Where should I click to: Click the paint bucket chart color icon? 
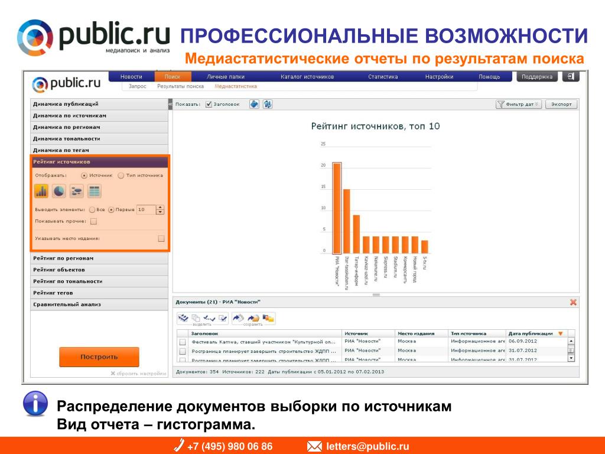(x=254, y=104)
